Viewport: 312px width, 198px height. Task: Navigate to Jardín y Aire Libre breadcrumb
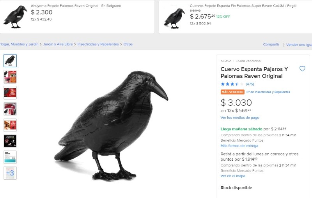point(58,44)
